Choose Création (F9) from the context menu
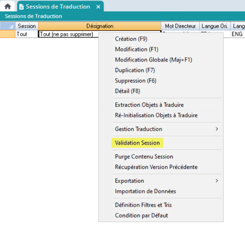Screen dimensions: 245x232 coord(131,39)
